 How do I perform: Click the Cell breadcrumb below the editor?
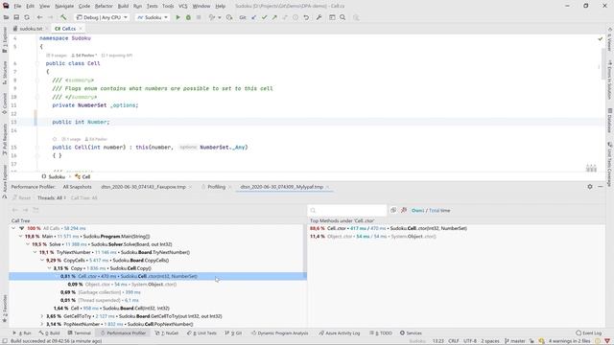coord(83,176)
